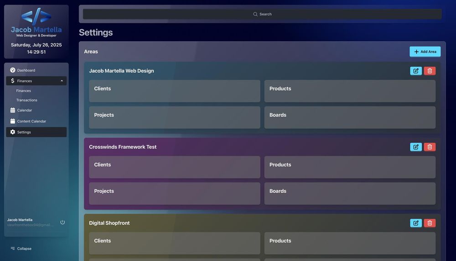
Task: Open Dashboard from the sidebar
Action: 36,70
